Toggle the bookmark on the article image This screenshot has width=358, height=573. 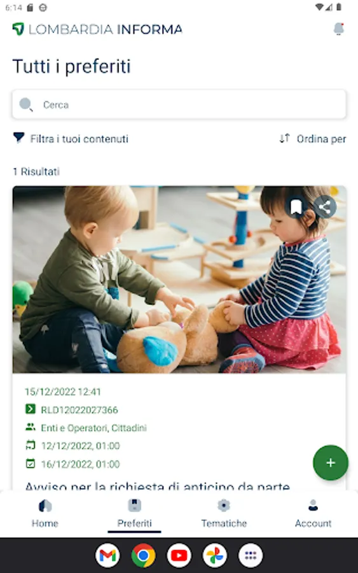pyautogui.click(x=296, y=207)
